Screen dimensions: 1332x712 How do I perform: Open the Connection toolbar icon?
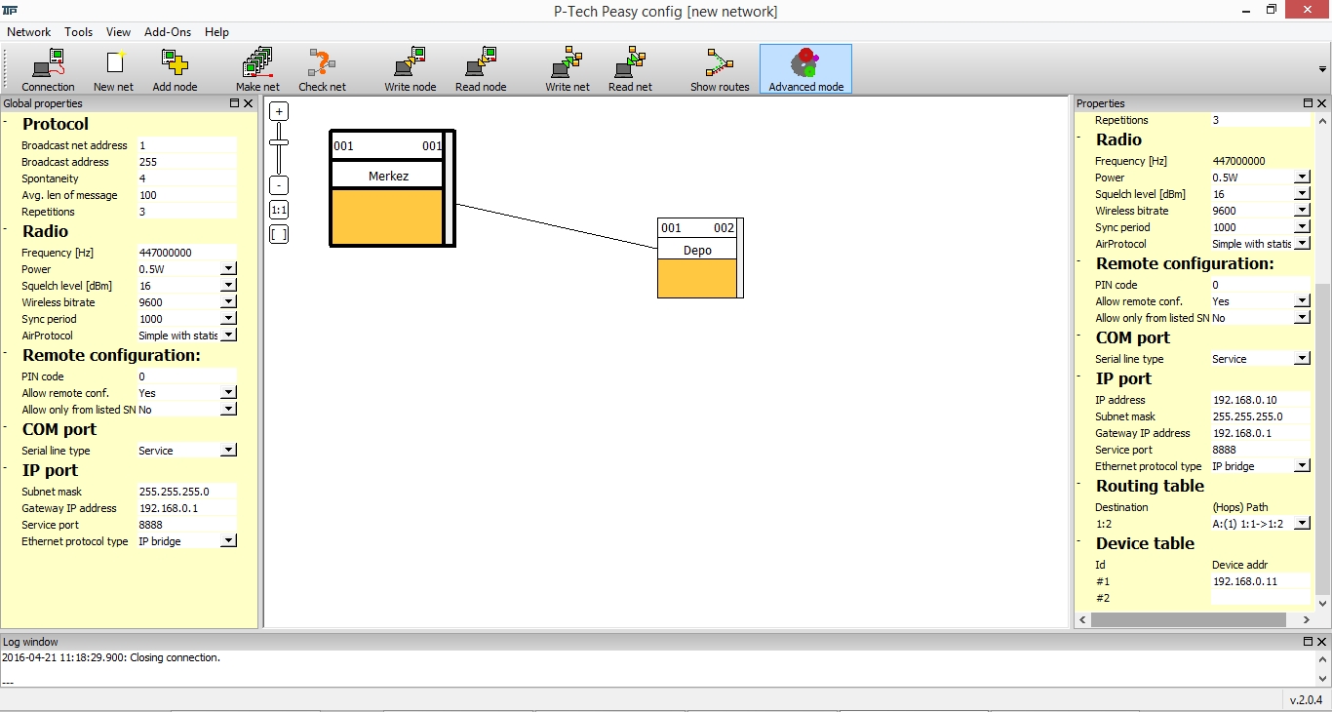click(x=48, y=69)
